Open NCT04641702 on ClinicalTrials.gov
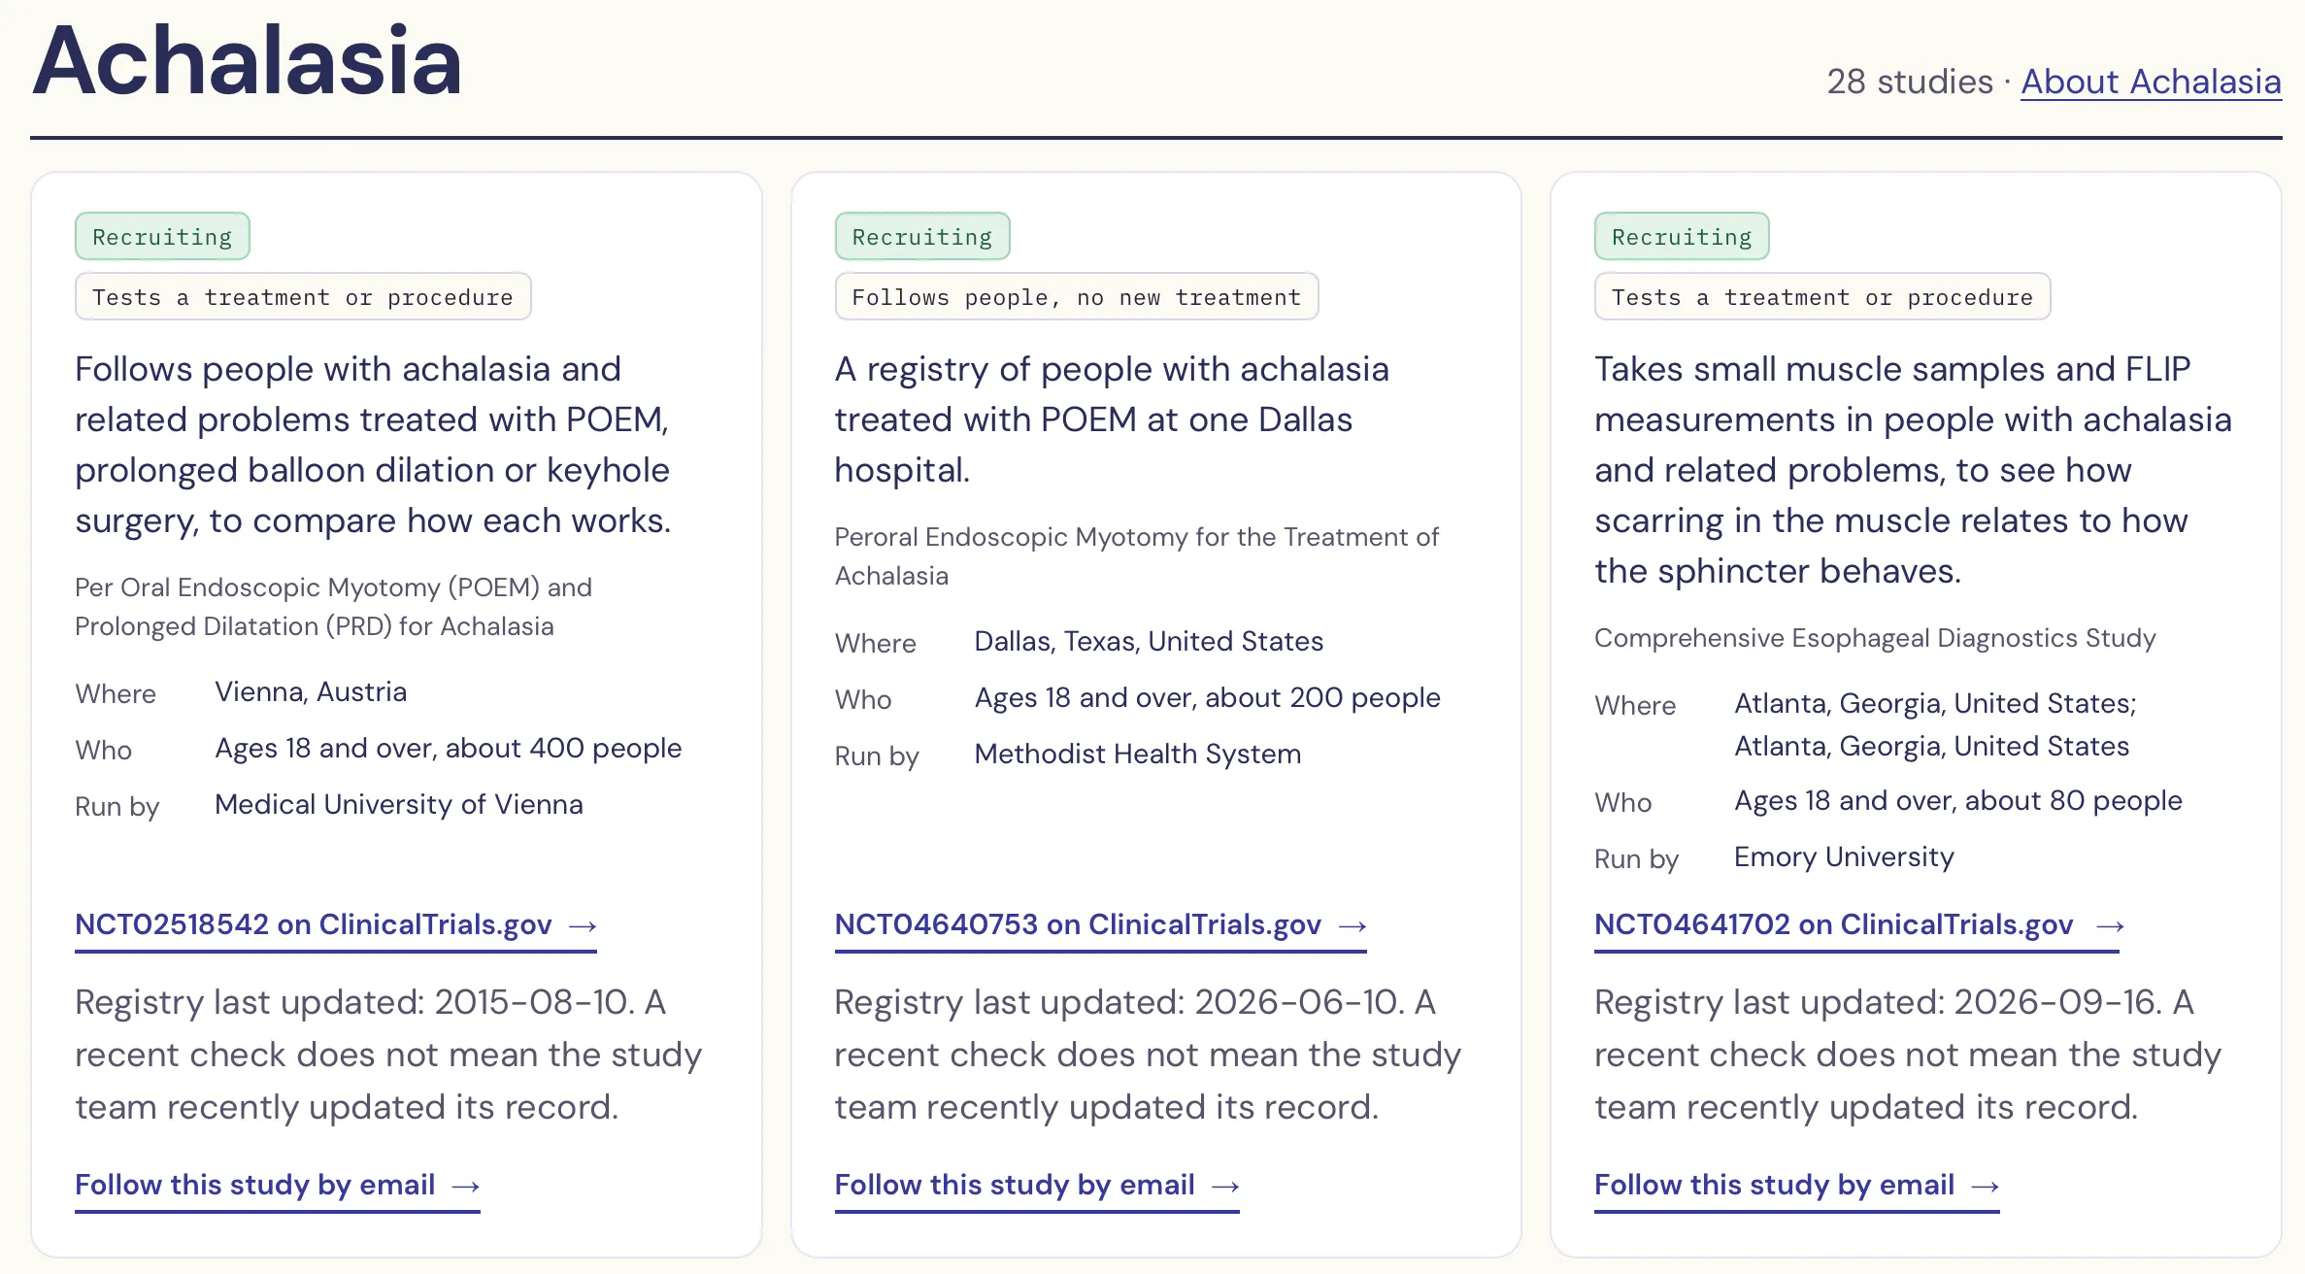This screenshot has width=2305, height=1274. (x=1856, y=925)
